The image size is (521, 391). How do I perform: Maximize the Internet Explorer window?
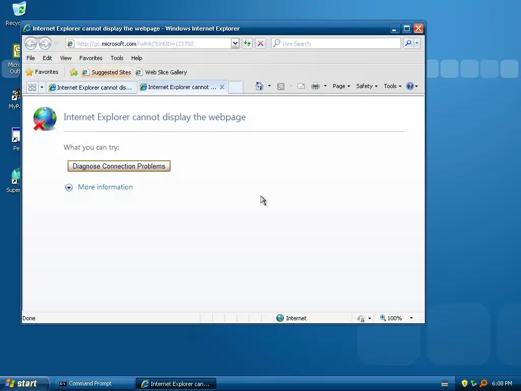[407, 29]
